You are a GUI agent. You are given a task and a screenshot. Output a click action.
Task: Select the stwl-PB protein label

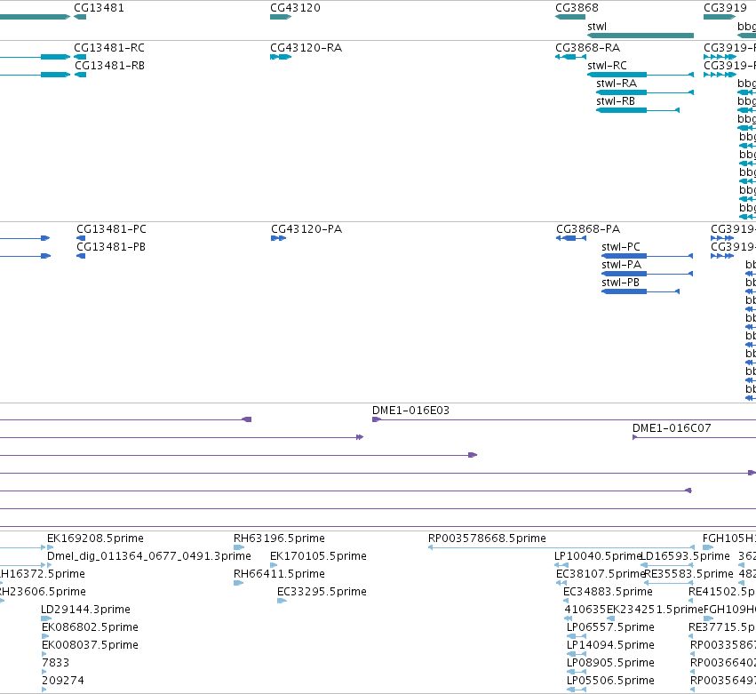coord(620,283)
